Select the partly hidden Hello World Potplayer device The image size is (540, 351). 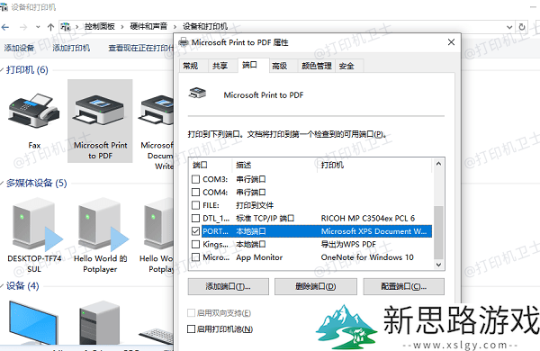(x=158, y=224)
